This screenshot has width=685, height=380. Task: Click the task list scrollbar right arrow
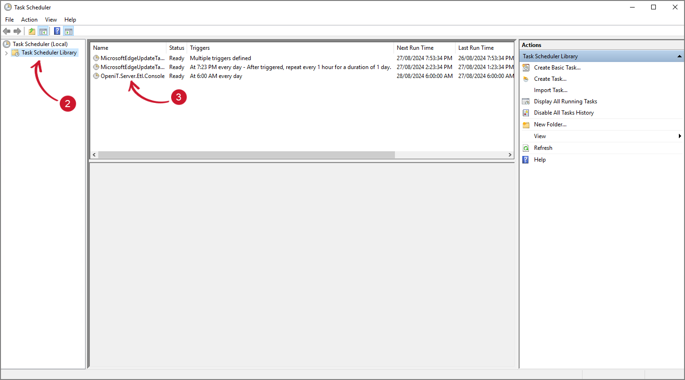click(x=510, y=155)
